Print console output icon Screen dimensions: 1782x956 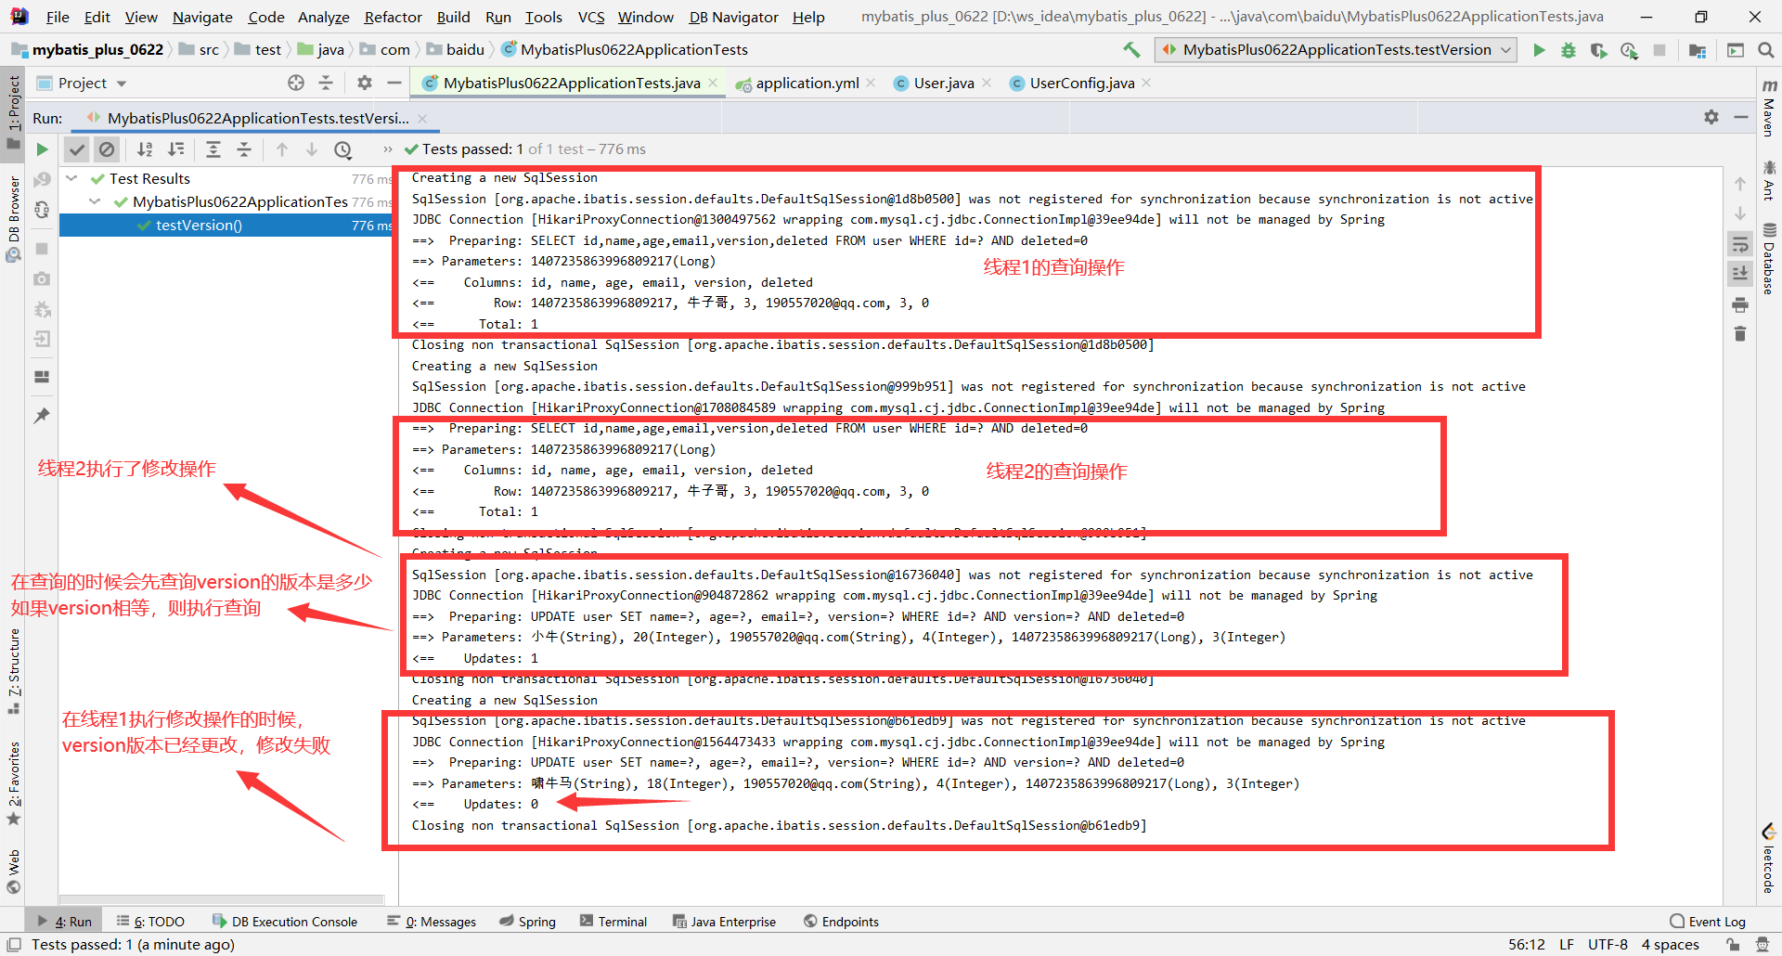point(1740,304)
